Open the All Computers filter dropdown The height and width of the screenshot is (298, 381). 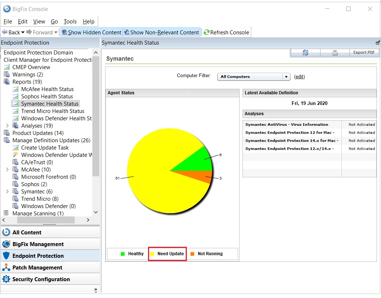coord(286,77)
